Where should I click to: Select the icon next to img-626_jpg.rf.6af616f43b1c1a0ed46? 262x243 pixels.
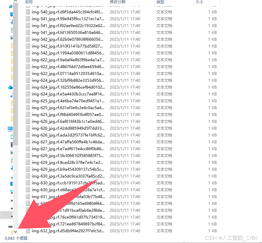[x=28, y=121]
